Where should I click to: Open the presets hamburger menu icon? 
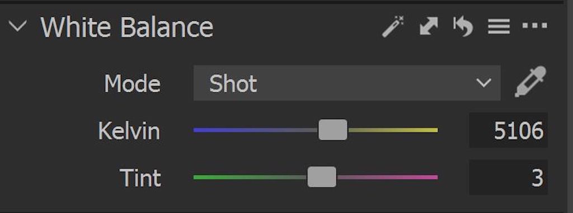pos(499,26)
